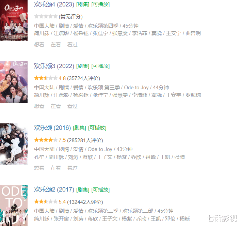241x227 pixels.
Task: Mark 欢乐颂 (2016) as 看过
Action: [x=72, y=168]
